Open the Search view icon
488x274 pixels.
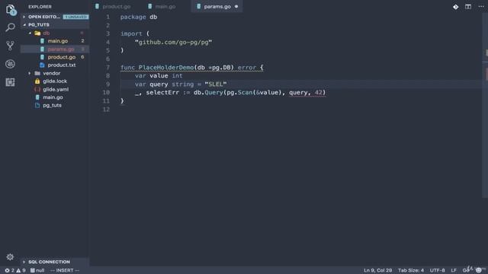click(x=10, y=27)
